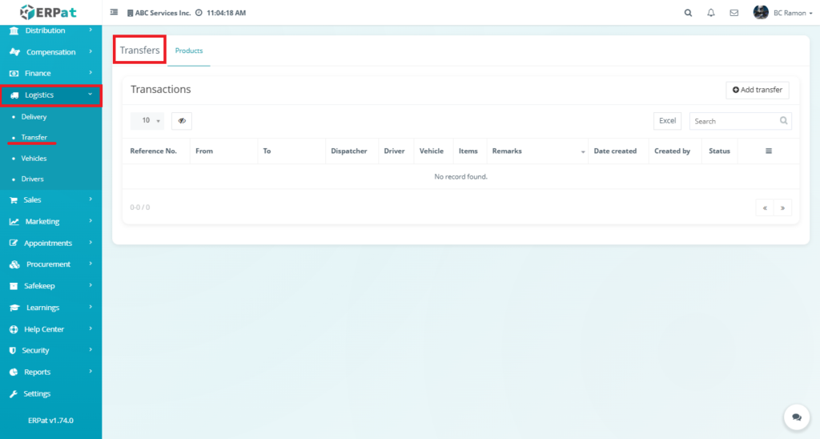Click the search magnifier icon in top bar
The height and width of the screenshot is (439, 820).
[688, 13]
